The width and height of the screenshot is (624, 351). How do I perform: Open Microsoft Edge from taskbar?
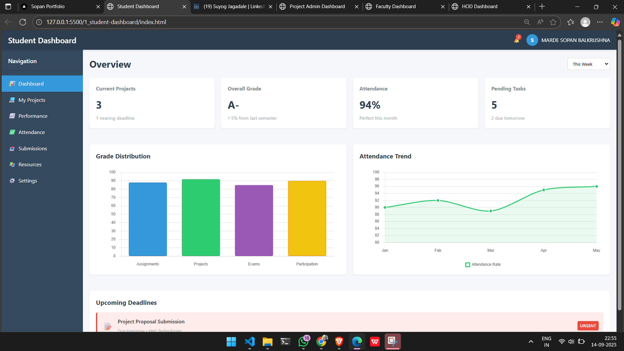[357, 342]
